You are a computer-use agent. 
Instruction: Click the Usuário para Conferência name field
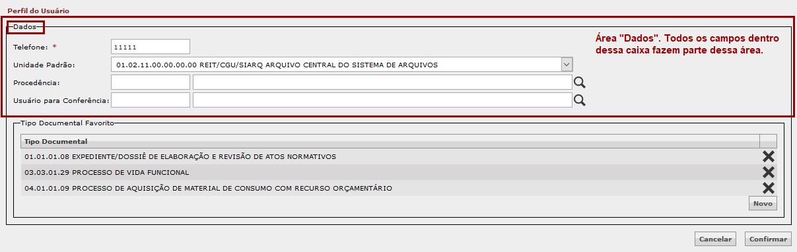tap(382, 100)
